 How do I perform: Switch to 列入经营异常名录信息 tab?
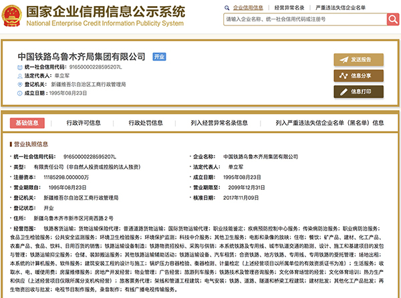219,123
